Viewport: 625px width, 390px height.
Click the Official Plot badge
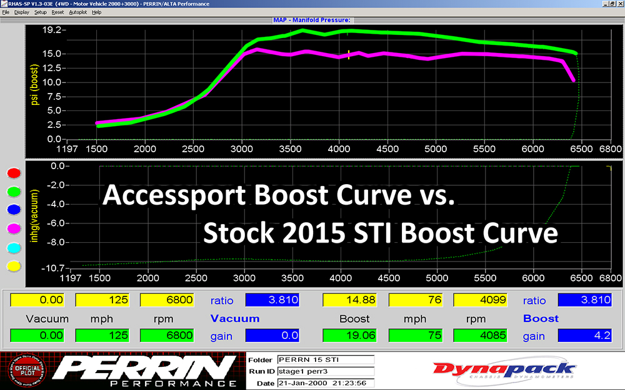pyautogui.click(x=27, y=371)
